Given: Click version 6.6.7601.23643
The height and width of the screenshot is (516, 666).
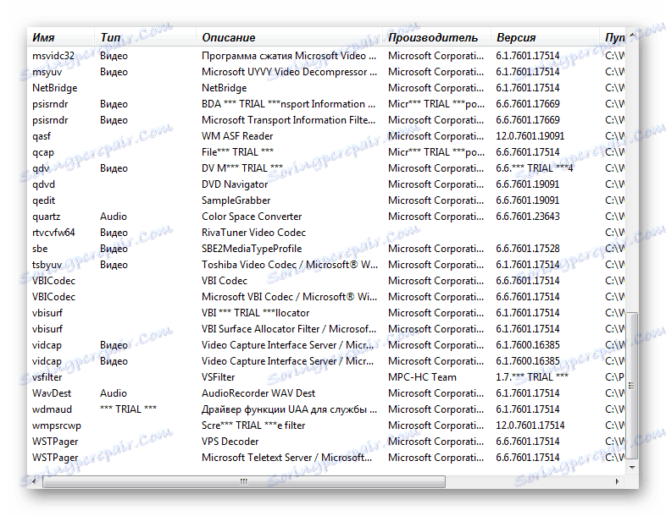Looking at the screenshot, I should click(x=528, y=217).
